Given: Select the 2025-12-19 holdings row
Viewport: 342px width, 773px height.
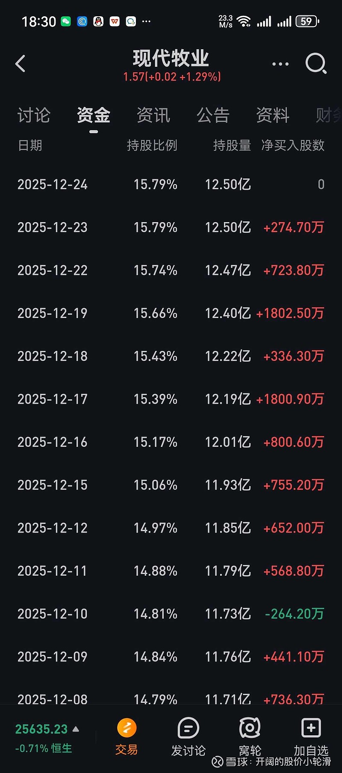Looking at the screenshot, I should click(x=171, y=313).
